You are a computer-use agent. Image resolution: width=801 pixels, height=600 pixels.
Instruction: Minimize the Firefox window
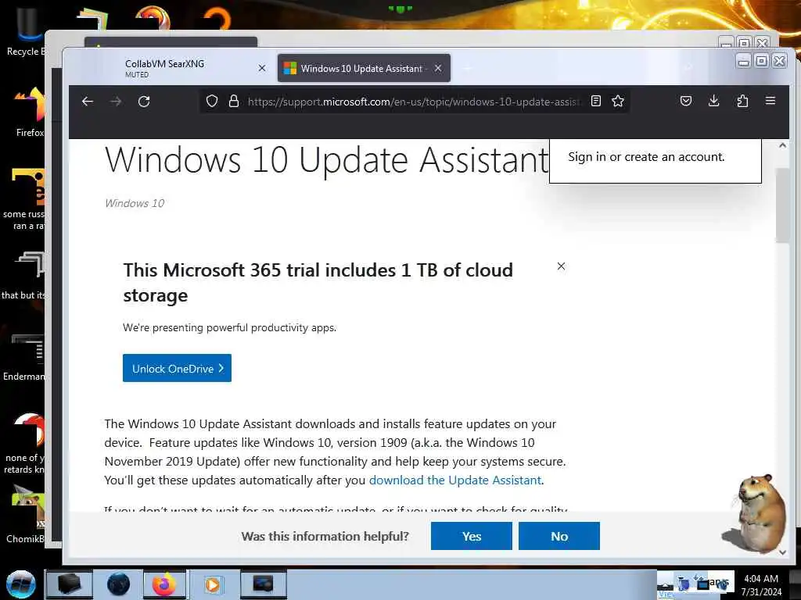point(744,61)
